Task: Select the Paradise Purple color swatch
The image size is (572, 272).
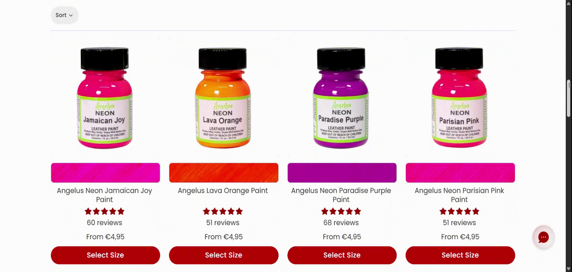Action: tap(342, 173)
